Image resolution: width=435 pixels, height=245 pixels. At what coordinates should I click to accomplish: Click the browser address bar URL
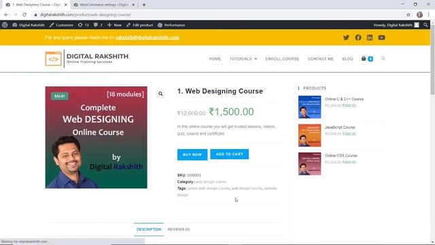[86, 15]
